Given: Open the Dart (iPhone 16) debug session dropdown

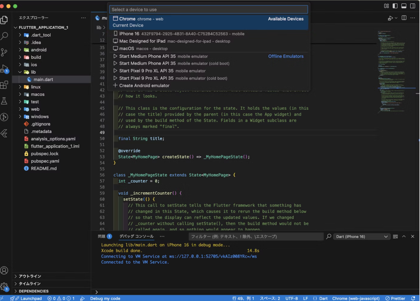Looking at the screenshot, I should tap(362, 237).
